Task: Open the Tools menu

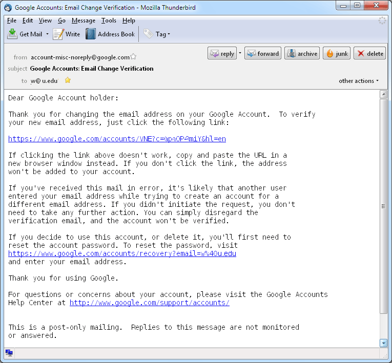Action: (109, 20)
